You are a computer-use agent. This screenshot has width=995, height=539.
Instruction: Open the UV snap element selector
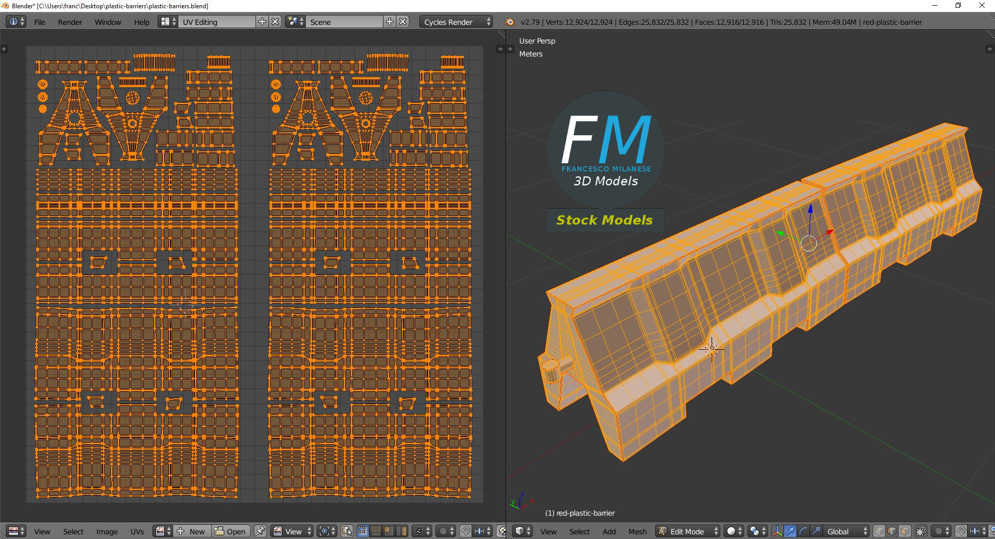pyautogui.click(x=482, y=531)
